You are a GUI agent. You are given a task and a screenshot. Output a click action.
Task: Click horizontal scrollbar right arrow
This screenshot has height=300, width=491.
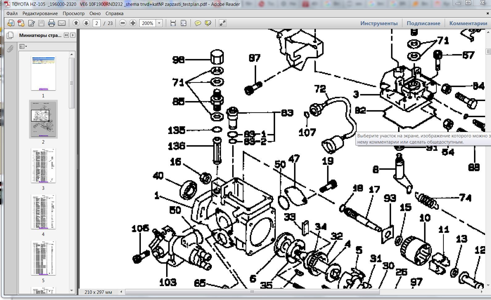(x=482, y=292)
